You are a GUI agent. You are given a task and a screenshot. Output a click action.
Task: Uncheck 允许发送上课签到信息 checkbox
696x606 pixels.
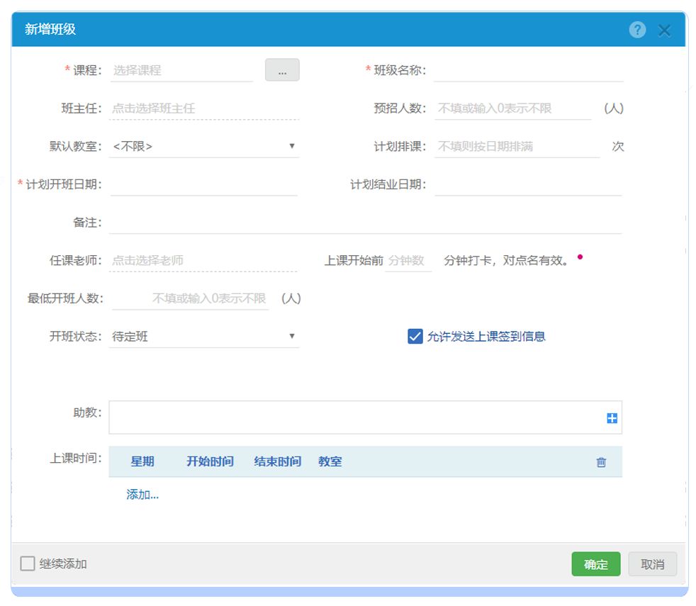[x=415, y=337]
